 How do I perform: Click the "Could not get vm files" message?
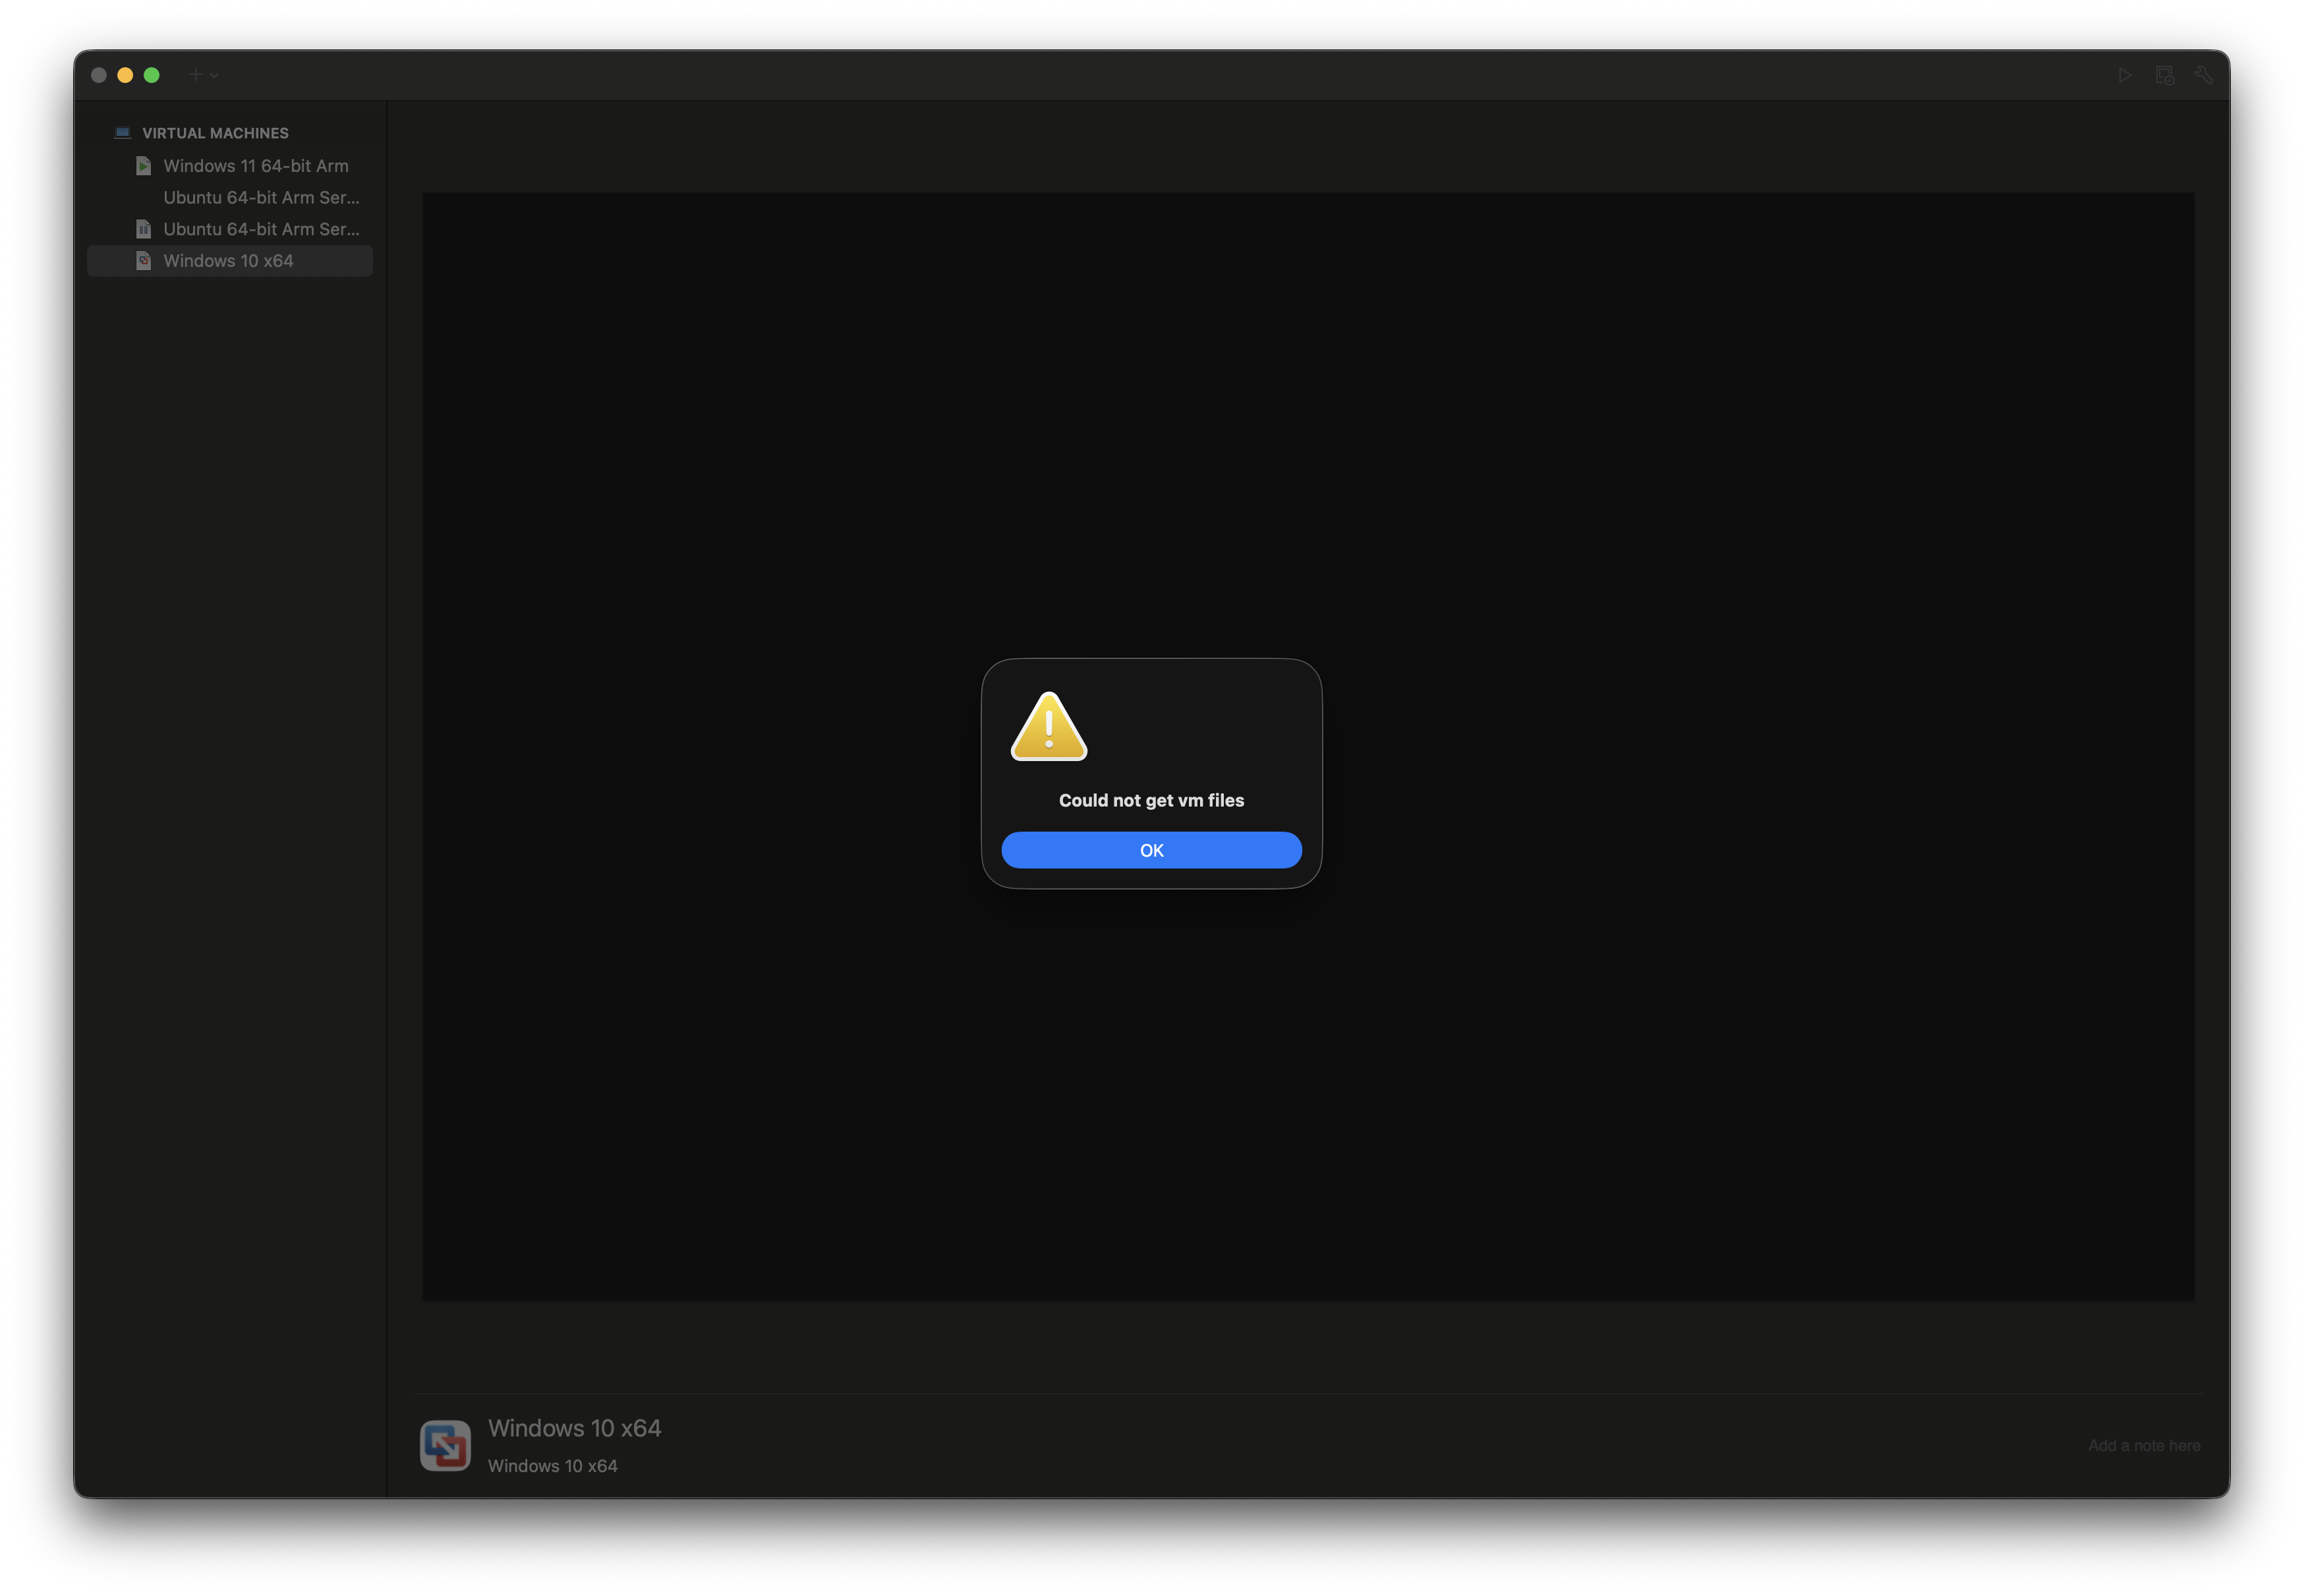click(x=1151, y=800)
